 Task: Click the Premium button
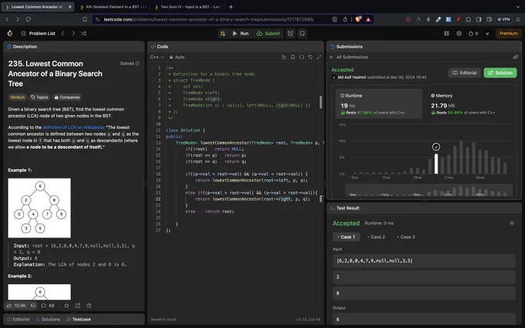[508, 33]
